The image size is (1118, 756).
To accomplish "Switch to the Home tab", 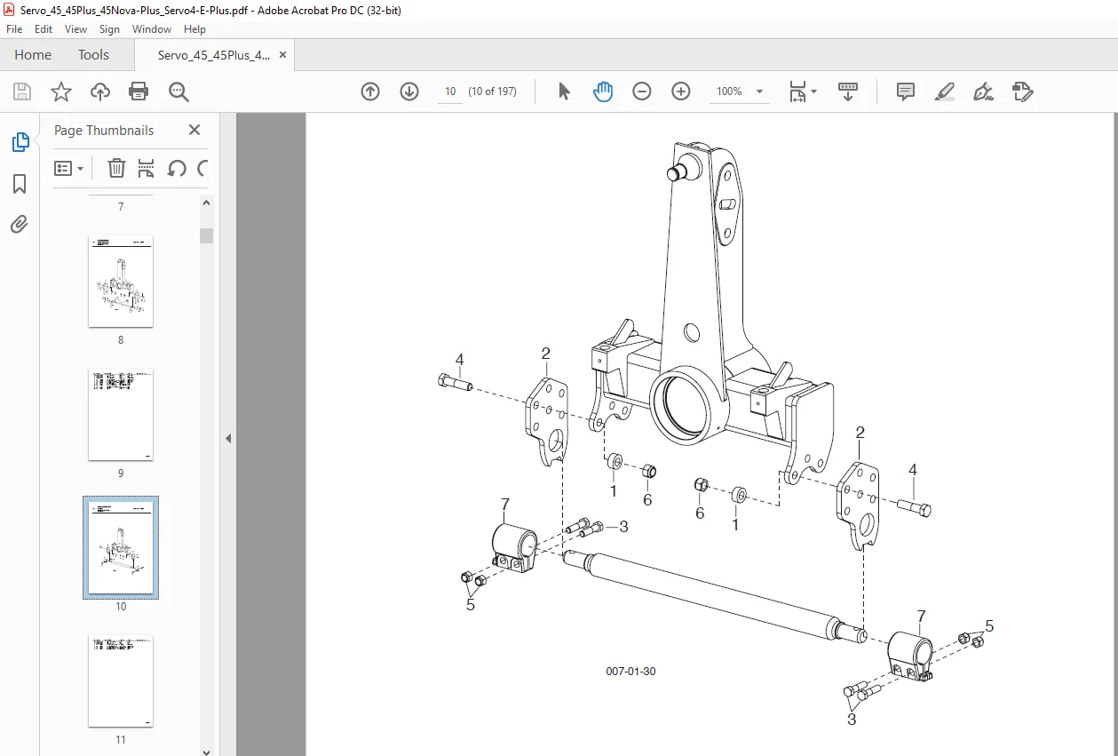I will point(33,55).
